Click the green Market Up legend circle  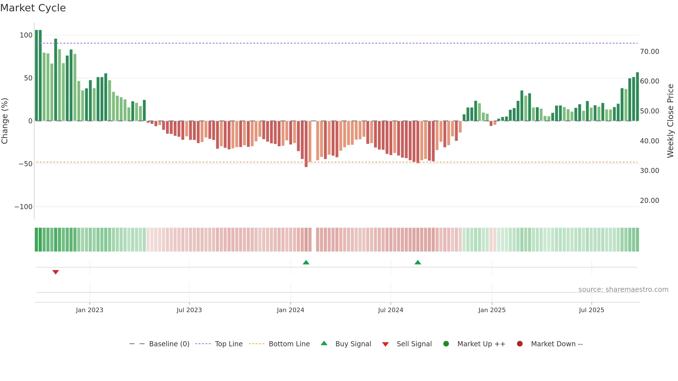[446, 344]
